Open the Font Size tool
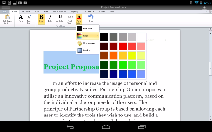This screenshot has width=212, height=132. click(x=29, y=19)
